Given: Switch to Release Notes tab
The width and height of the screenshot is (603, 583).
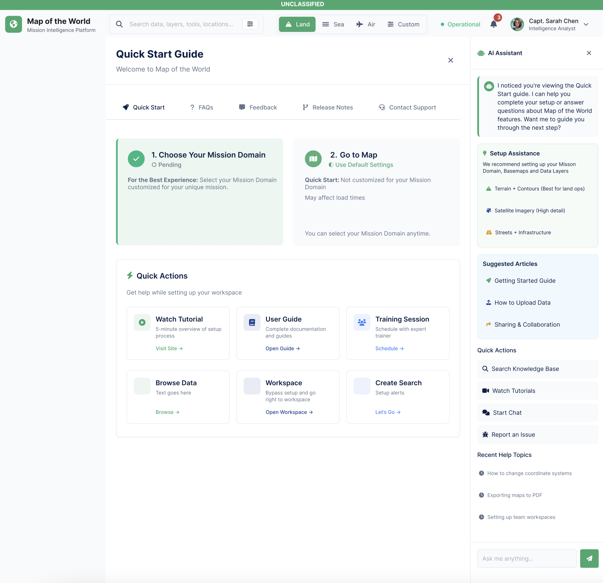Looking at the screenshot, I should tap(328, 107).
